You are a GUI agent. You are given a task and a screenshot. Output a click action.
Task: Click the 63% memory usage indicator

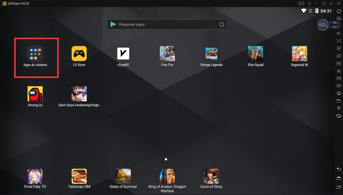(323, 25)
